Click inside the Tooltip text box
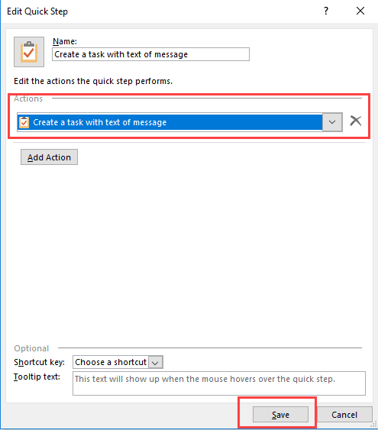Screen dimensions: 378x430 point(219,383)
